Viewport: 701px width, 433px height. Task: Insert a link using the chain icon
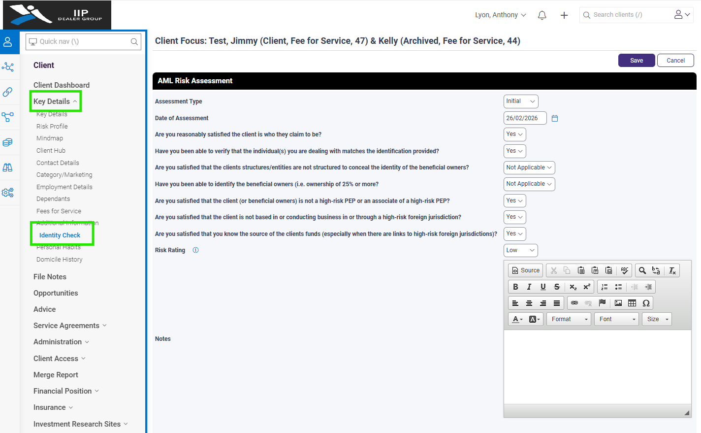coord(574,303)
